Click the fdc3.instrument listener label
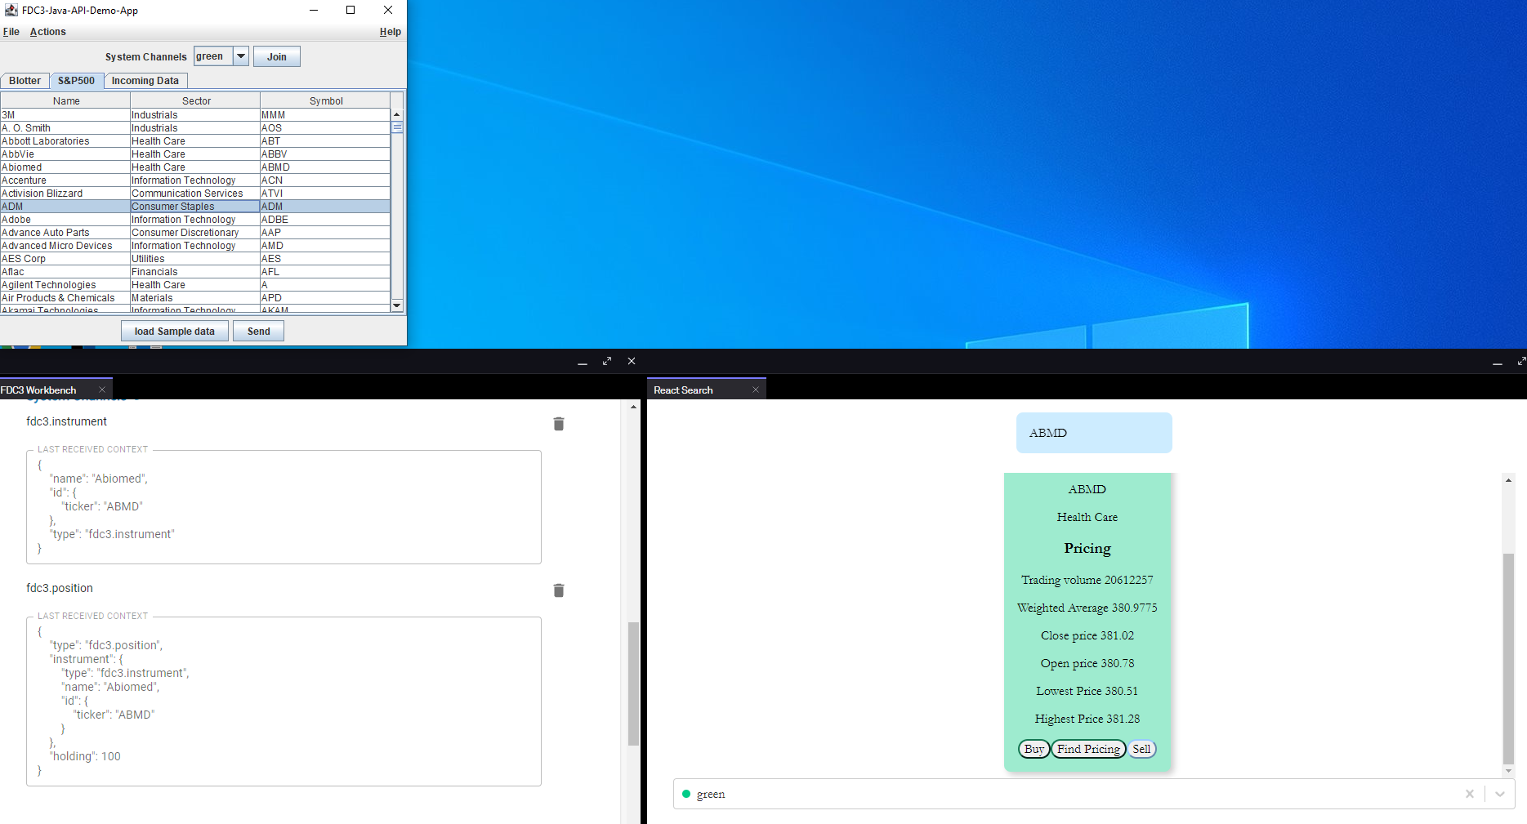Viewport: 1527px width, 824px height. 66,421
